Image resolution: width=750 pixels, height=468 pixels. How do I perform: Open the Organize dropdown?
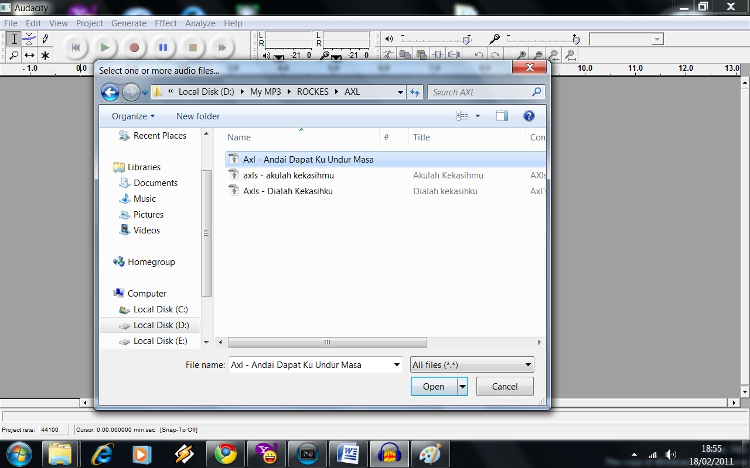134,116
